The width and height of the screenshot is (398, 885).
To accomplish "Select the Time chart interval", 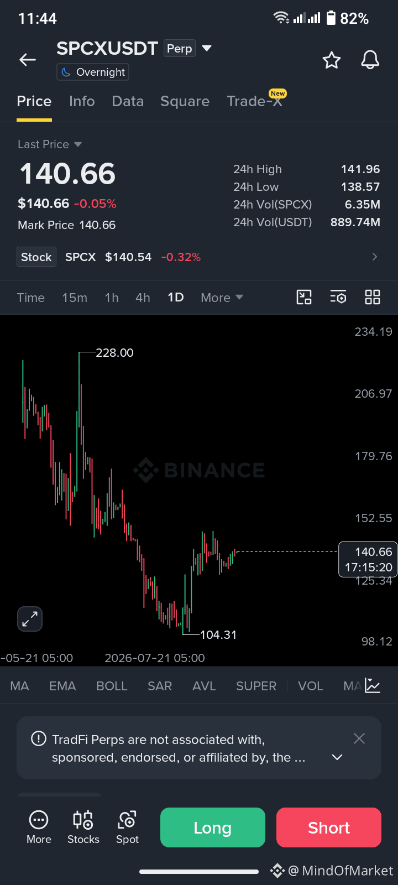I will tap(31, 298).
